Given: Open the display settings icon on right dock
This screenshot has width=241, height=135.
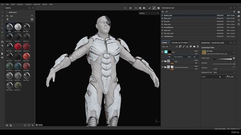Looking at the screenshot, I should click(x=239, y=12).
